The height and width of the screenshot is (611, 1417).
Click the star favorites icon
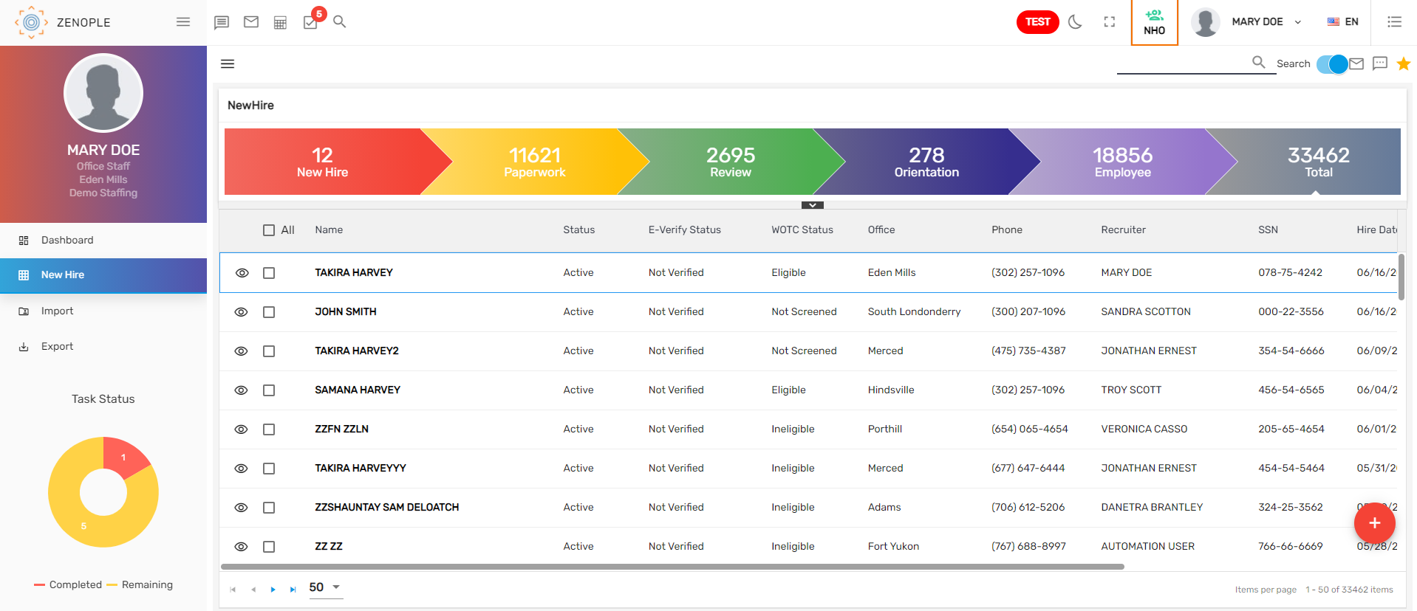(x=1404, y=64)
